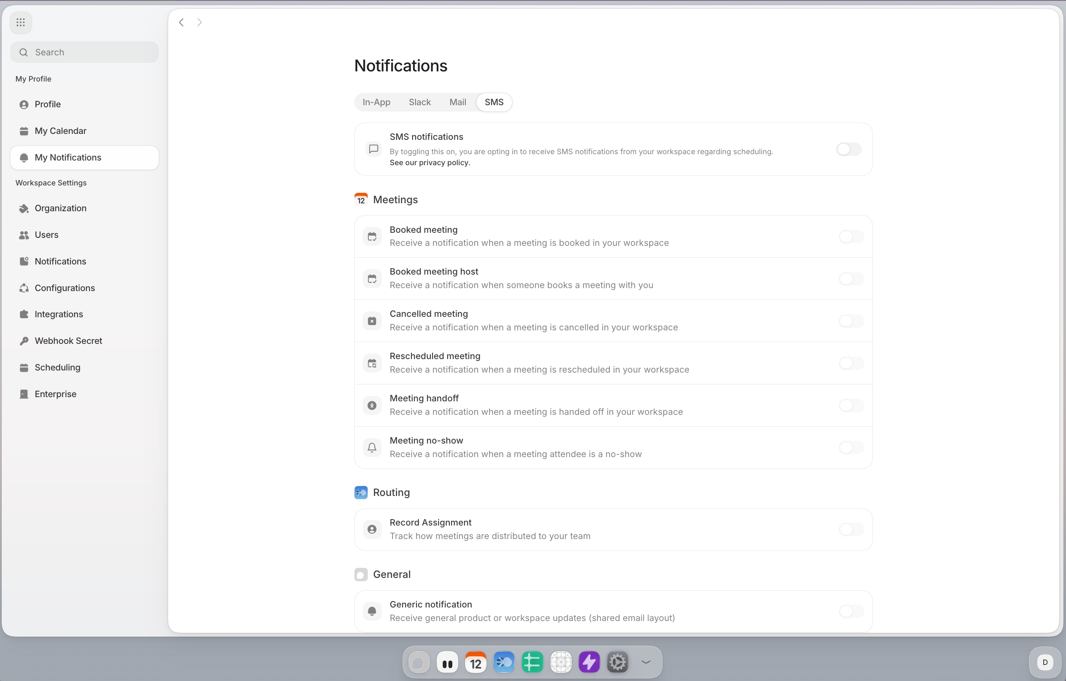The image size is (1066, 681).
Task: Open the blue routing app in dock
Action: pos(504,662)
